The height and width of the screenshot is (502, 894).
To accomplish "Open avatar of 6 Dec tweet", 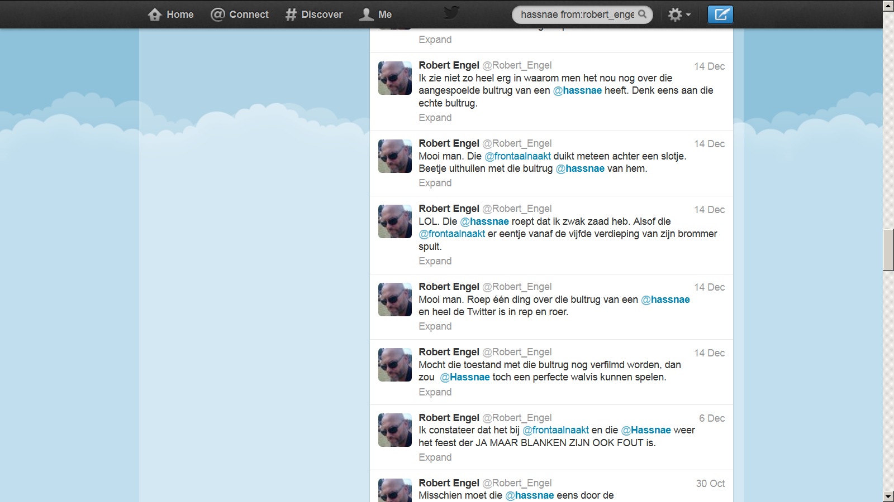I will tap(395, 430).
